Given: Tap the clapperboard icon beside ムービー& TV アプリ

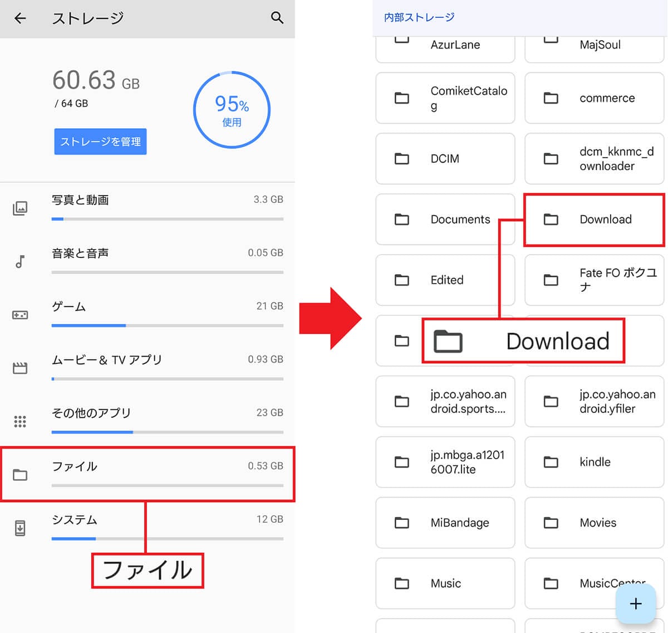Looking at the screenshot, I should [x=20, y=368].
